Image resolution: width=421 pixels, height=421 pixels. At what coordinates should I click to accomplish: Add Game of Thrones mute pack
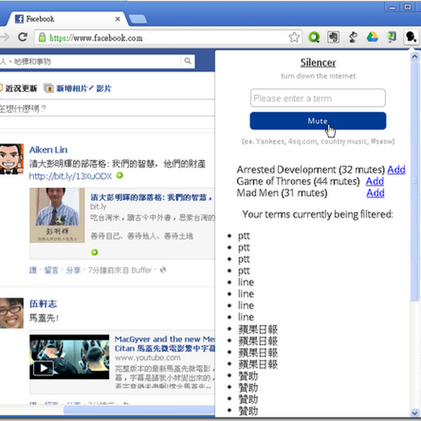pos(375,182)
